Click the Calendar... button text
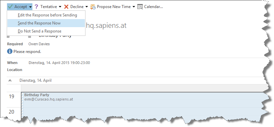274x127 pixels. pos(153,7)
